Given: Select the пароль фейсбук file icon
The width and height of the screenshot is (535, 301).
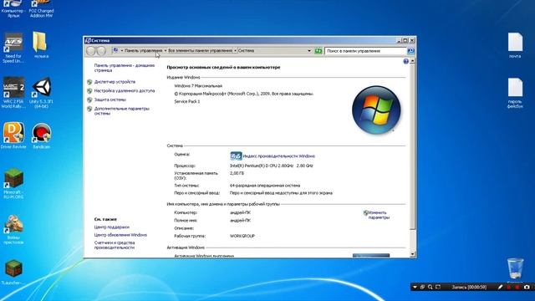Looking at the screenshot, I should pos(515,93).
